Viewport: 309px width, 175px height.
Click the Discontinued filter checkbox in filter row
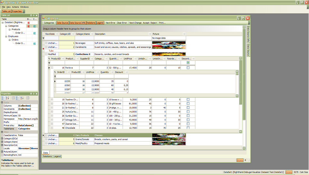pos(188,63)
